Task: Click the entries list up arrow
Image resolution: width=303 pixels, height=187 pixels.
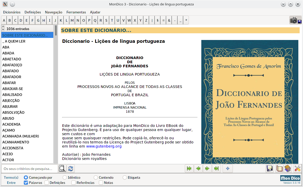Action: tap(3, 26)
